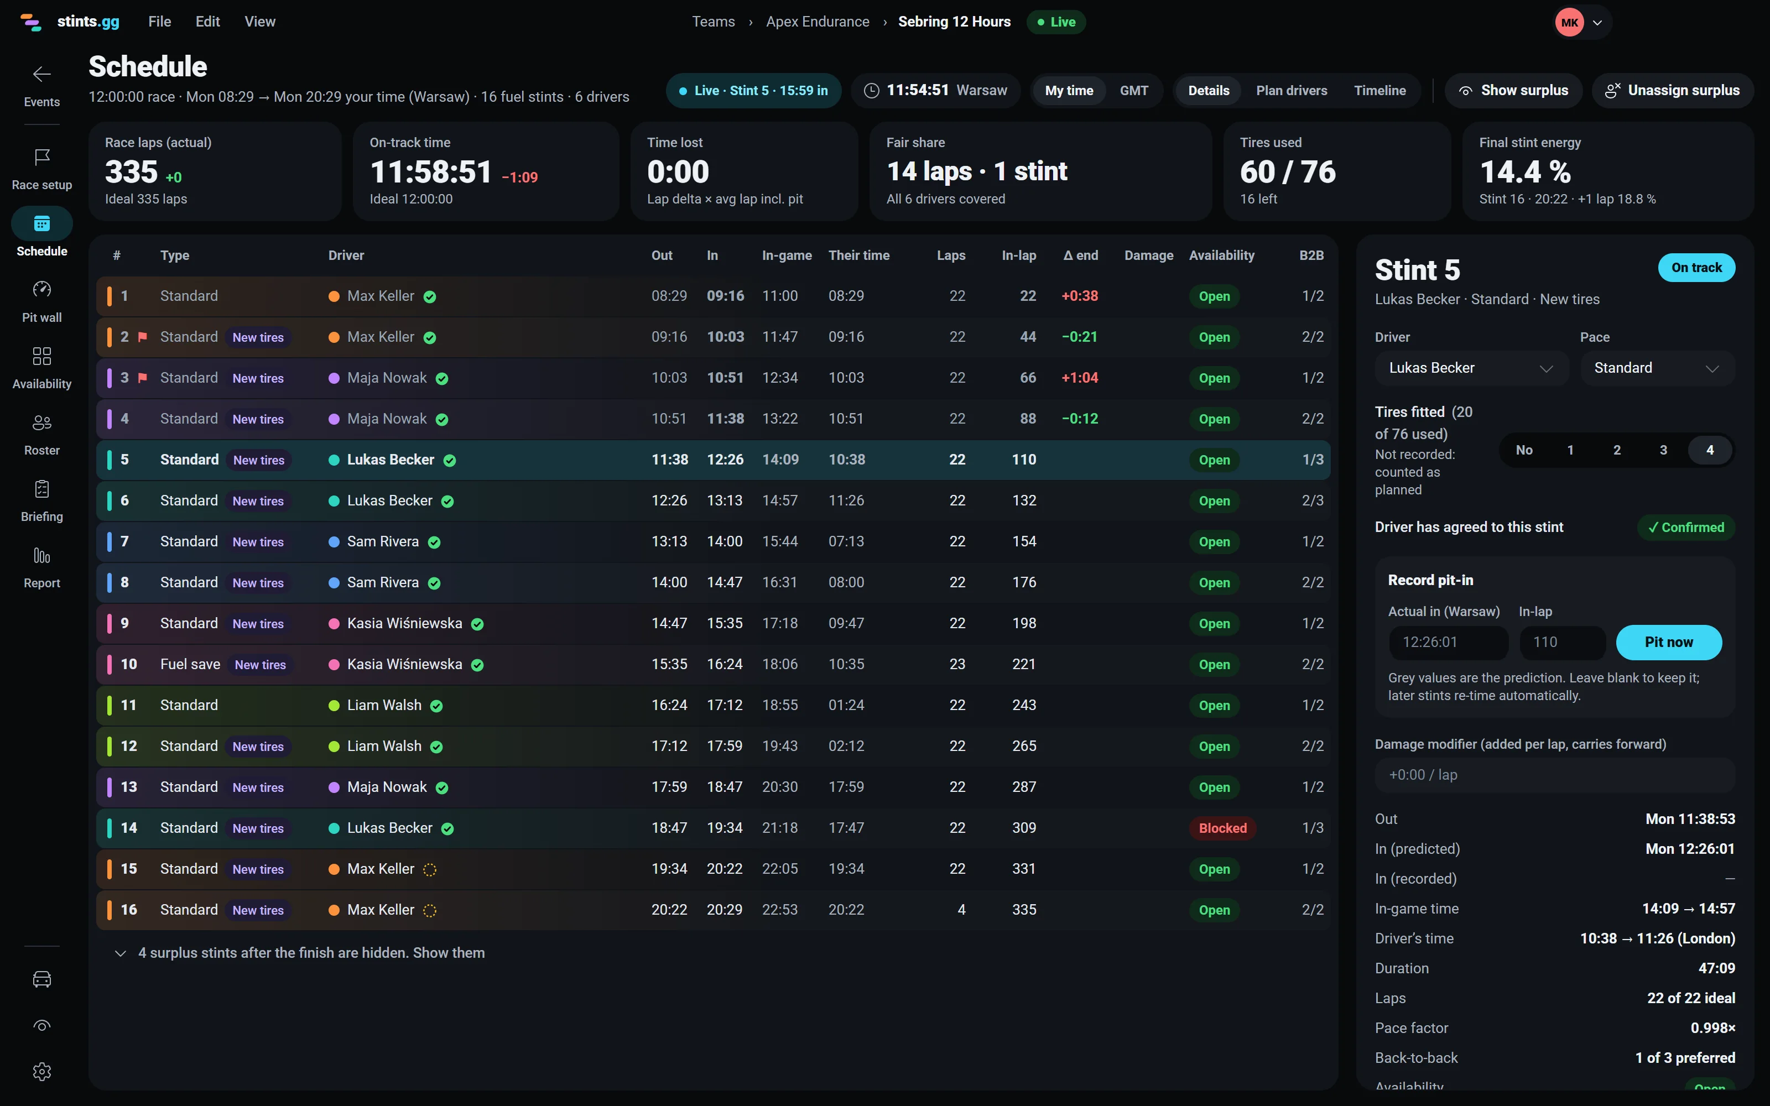Open Pit wall gauge icon

pyautogui.click(x=41, y=290)
